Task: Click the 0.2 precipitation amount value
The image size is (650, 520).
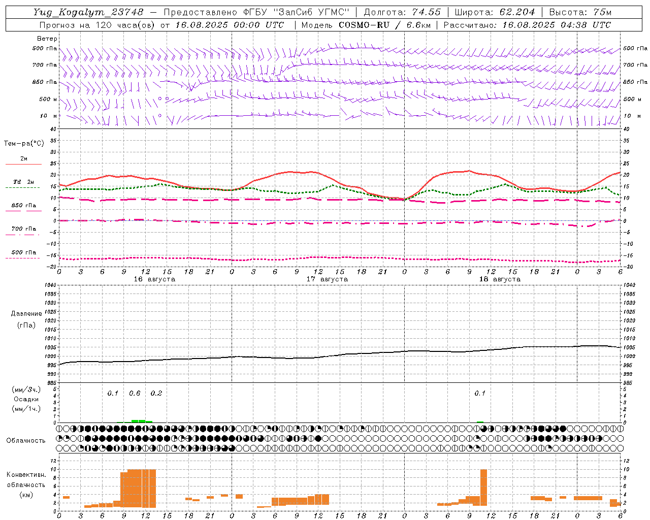Action: (156, 394)
